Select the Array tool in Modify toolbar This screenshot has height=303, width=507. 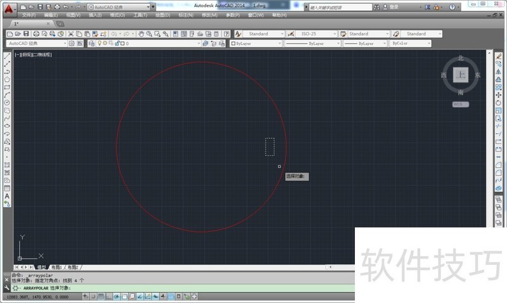pos(498,87)
